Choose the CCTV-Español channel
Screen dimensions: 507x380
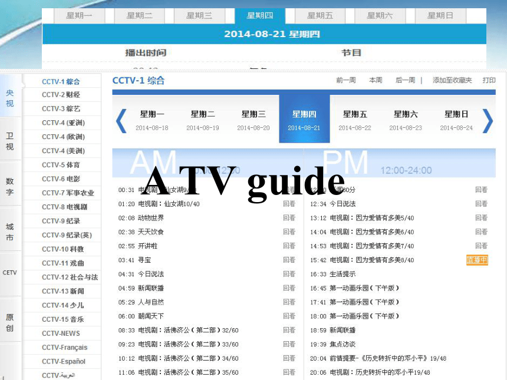64,362
